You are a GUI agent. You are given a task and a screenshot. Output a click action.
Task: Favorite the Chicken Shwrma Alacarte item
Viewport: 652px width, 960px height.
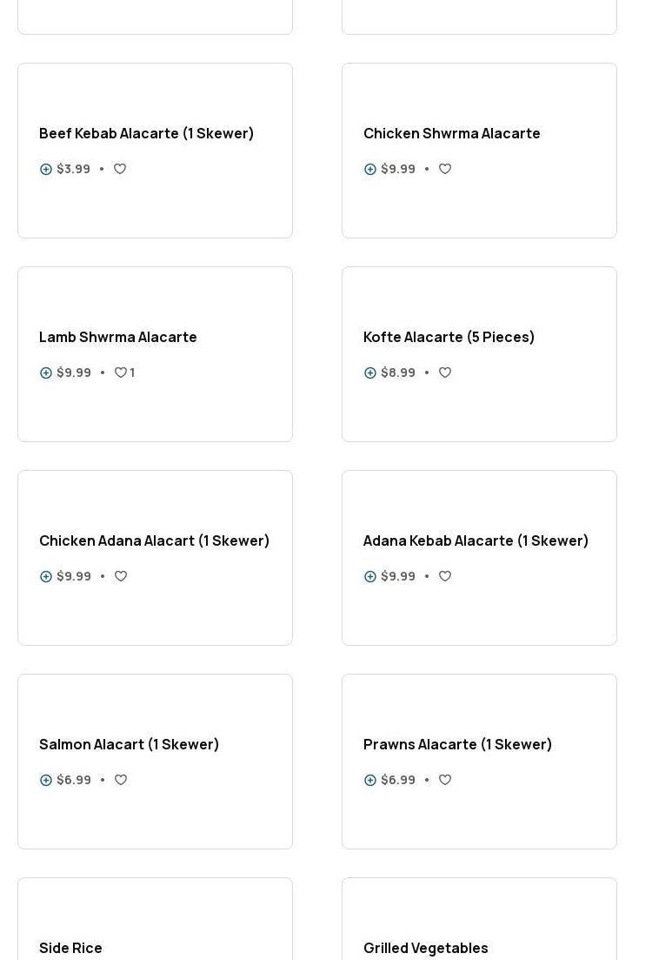point(445,169)
